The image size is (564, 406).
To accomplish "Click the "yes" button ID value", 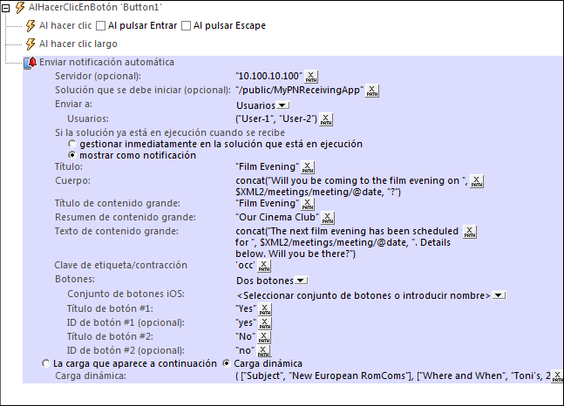I will [x=246, y=323].
